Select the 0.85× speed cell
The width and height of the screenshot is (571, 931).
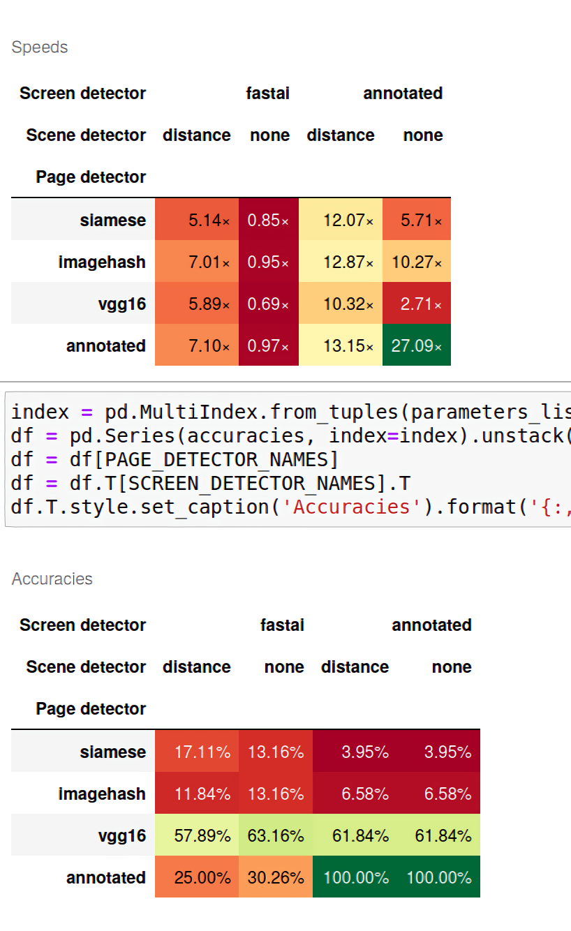tap(269, 219)
